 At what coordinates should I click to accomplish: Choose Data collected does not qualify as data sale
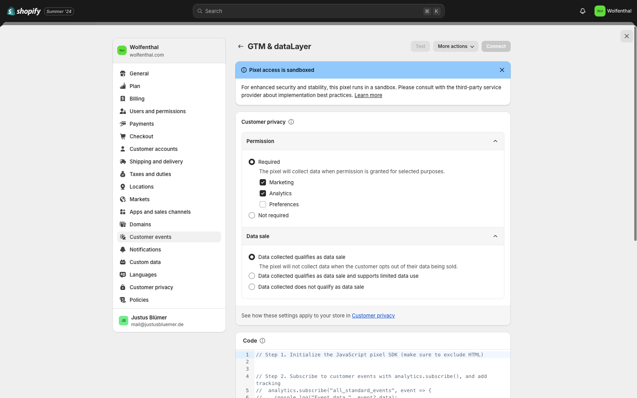[x=252, y=287]
